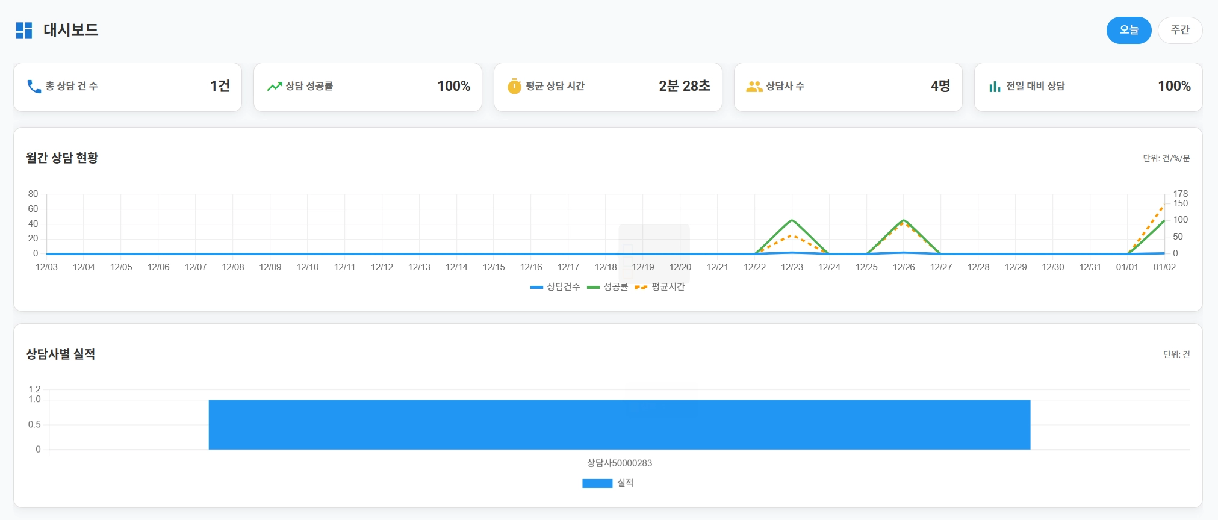Toggle the 성공률 legend series

point(607,287)
